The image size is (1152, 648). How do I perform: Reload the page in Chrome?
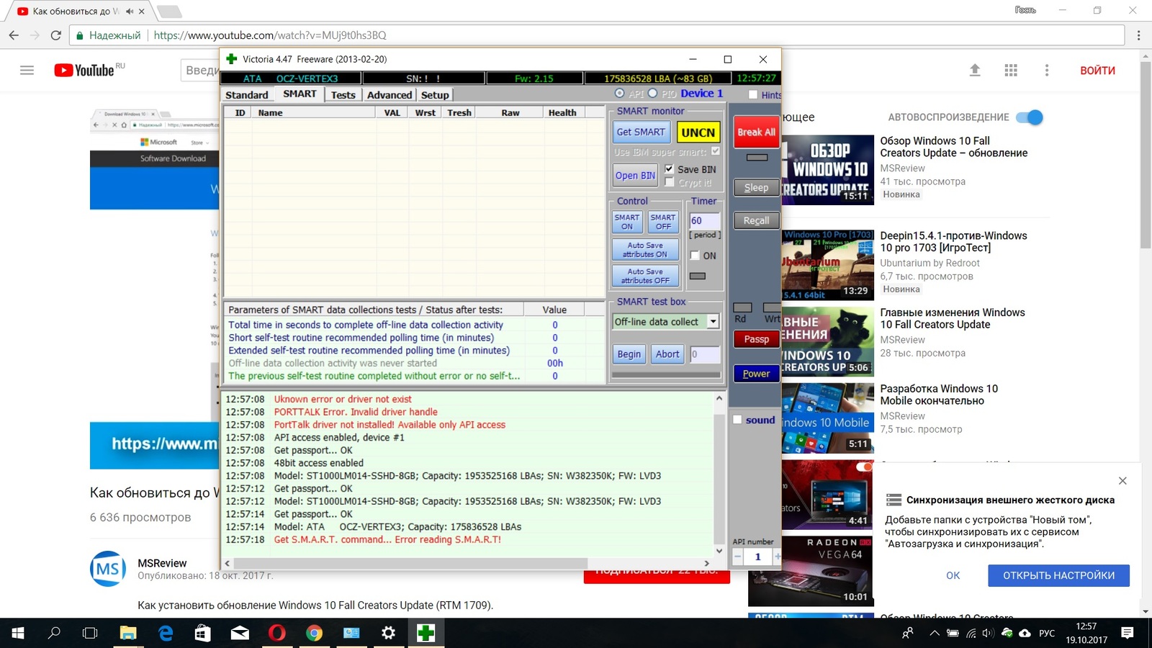click(56, 35)
